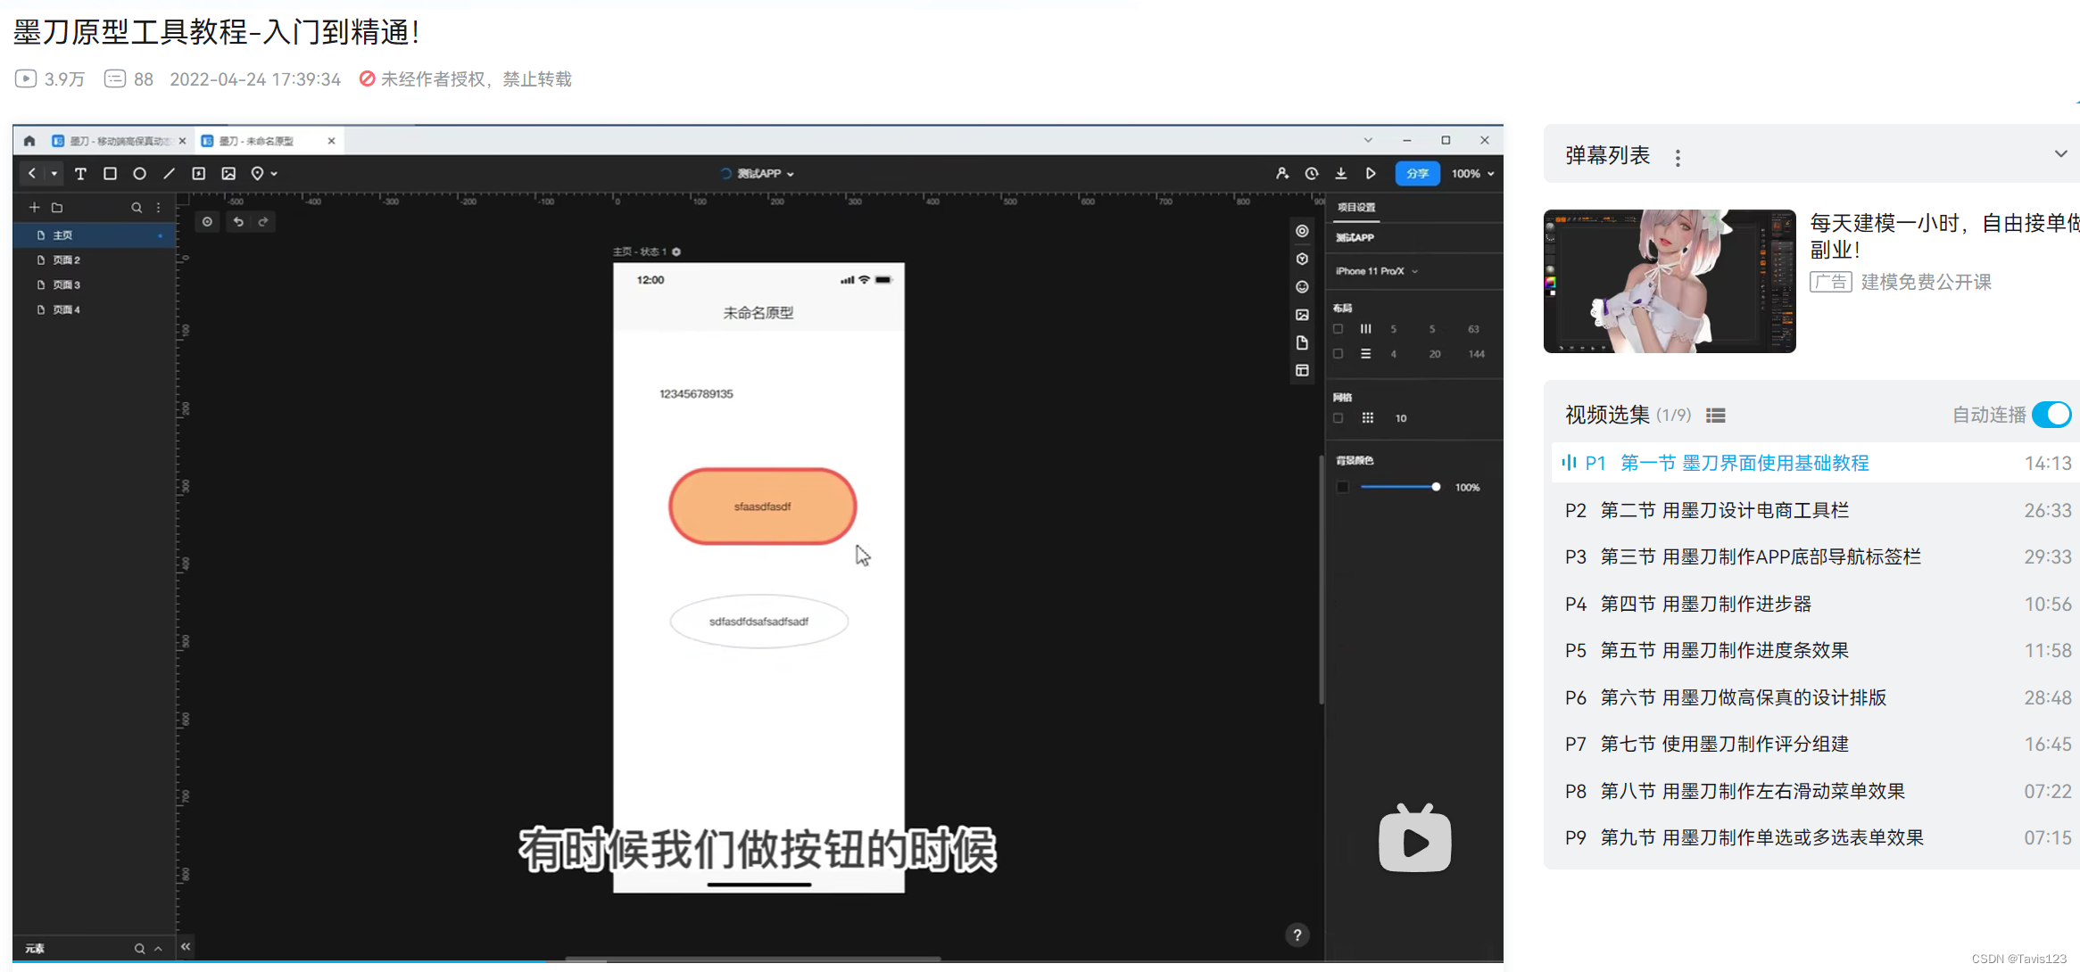Enable the grid checkbox under 网格
The width and height of the screenshot is (2080, 972).
[x=1338, y=417]
